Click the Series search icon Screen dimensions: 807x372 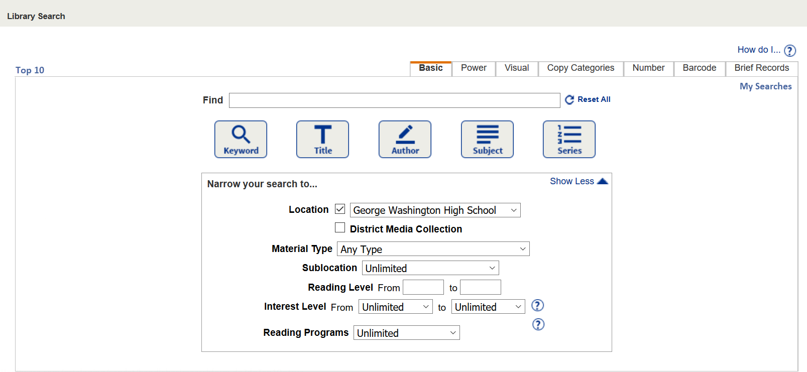coord(569,139)
